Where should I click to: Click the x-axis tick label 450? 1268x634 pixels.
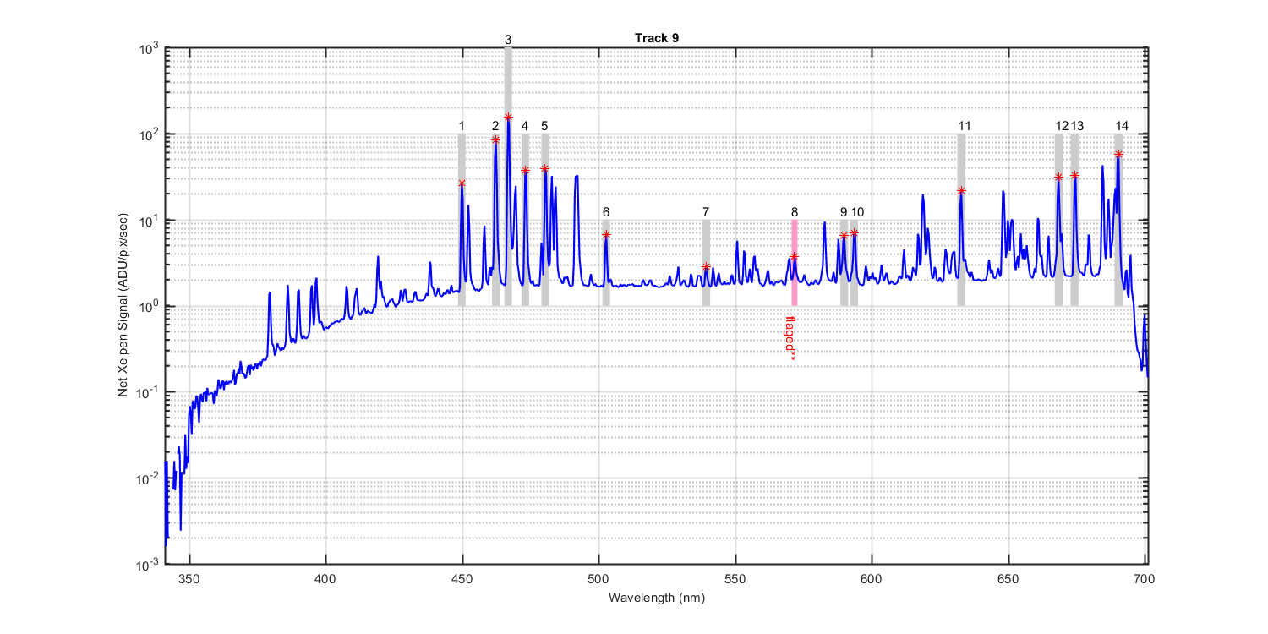click(462, 582)
